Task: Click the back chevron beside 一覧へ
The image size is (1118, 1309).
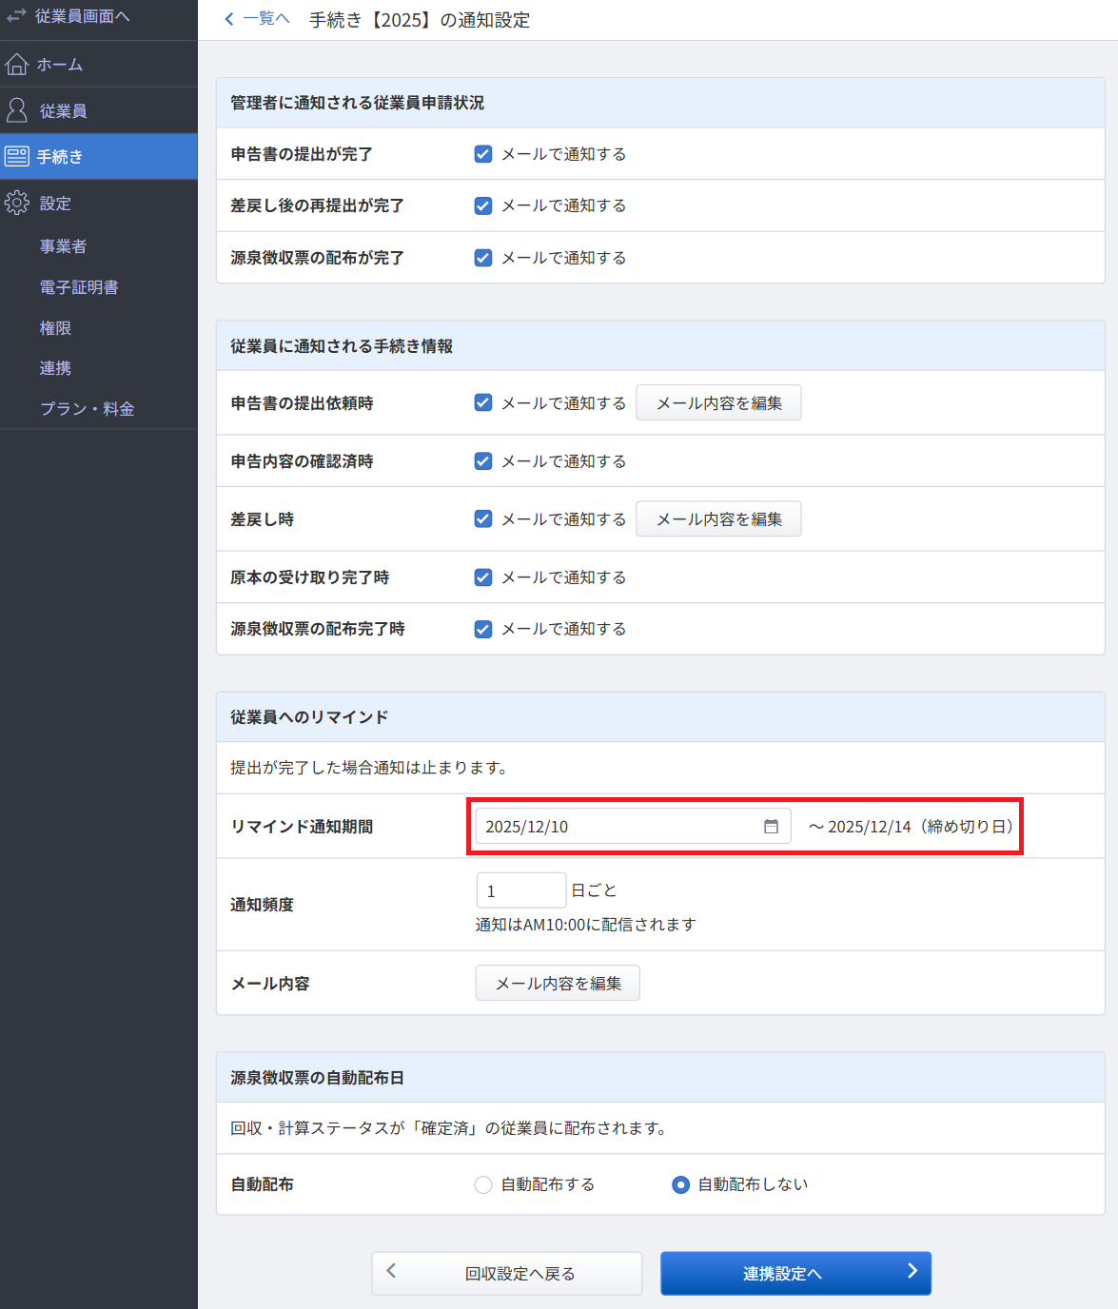Action: 228,19
